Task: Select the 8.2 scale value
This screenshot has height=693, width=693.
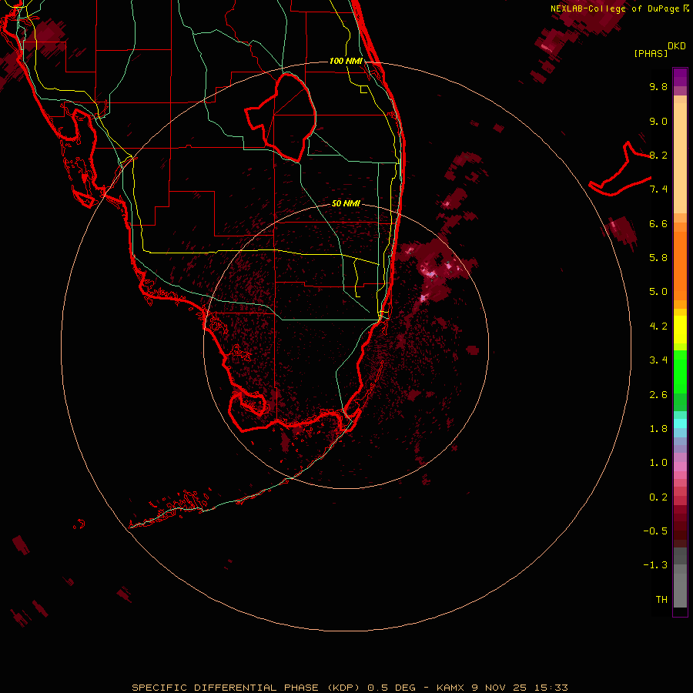Action: (658, 155)
